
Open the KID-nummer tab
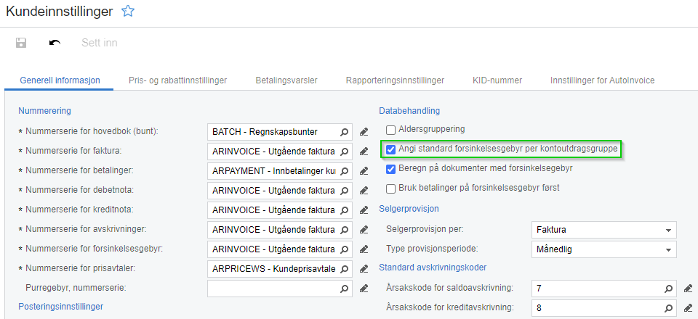point(497,80)
